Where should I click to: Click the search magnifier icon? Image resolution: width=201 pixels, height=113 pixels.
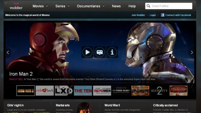(148, 6)
